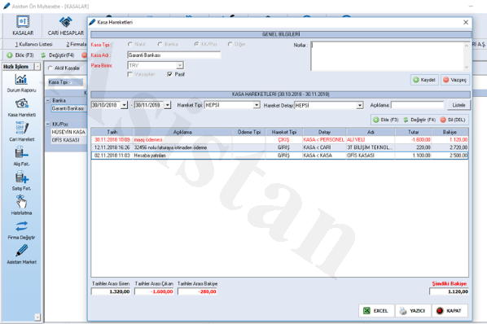Select the Diğer radio button
The image size is (487, 324).
point(230,45)
